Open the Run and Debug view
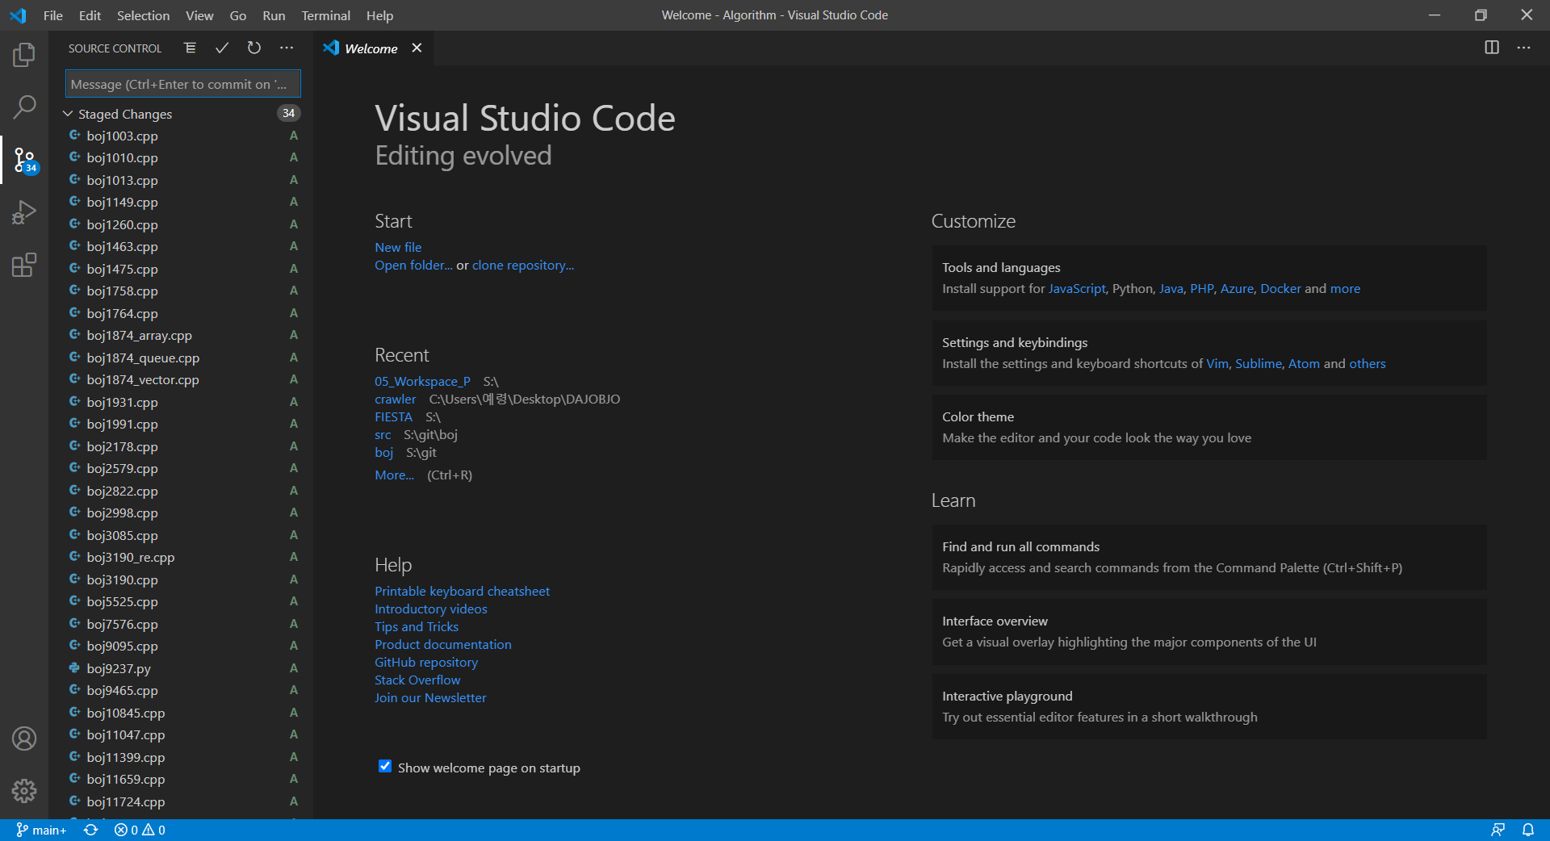Screen dimensions: 1550x841 pyautogui.click(x=24, y=212)
